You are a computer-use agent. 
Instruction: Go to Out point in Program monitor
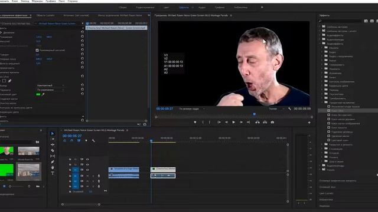[248, 122]
